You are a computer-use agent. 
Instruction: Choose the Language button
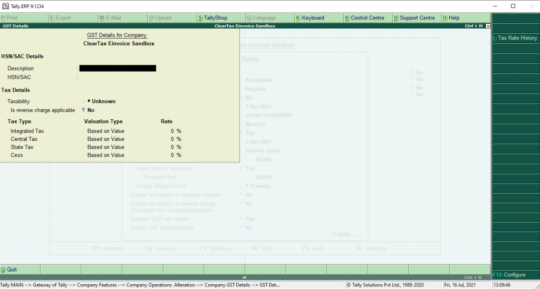(270, 18)
